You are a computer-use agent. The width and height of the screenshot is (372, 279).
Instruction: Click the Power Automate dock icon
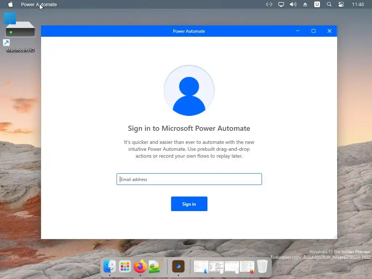tap(178, 266)
